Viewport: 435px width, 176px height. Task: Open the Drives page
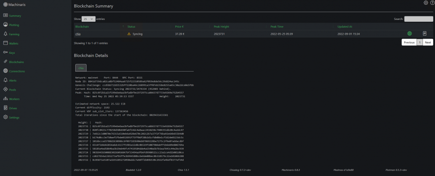(13, 108)
